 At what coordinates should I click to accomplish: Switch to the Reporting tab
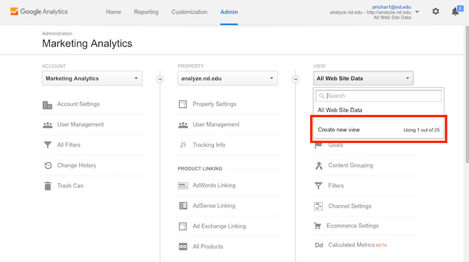[x=146, y=12]
